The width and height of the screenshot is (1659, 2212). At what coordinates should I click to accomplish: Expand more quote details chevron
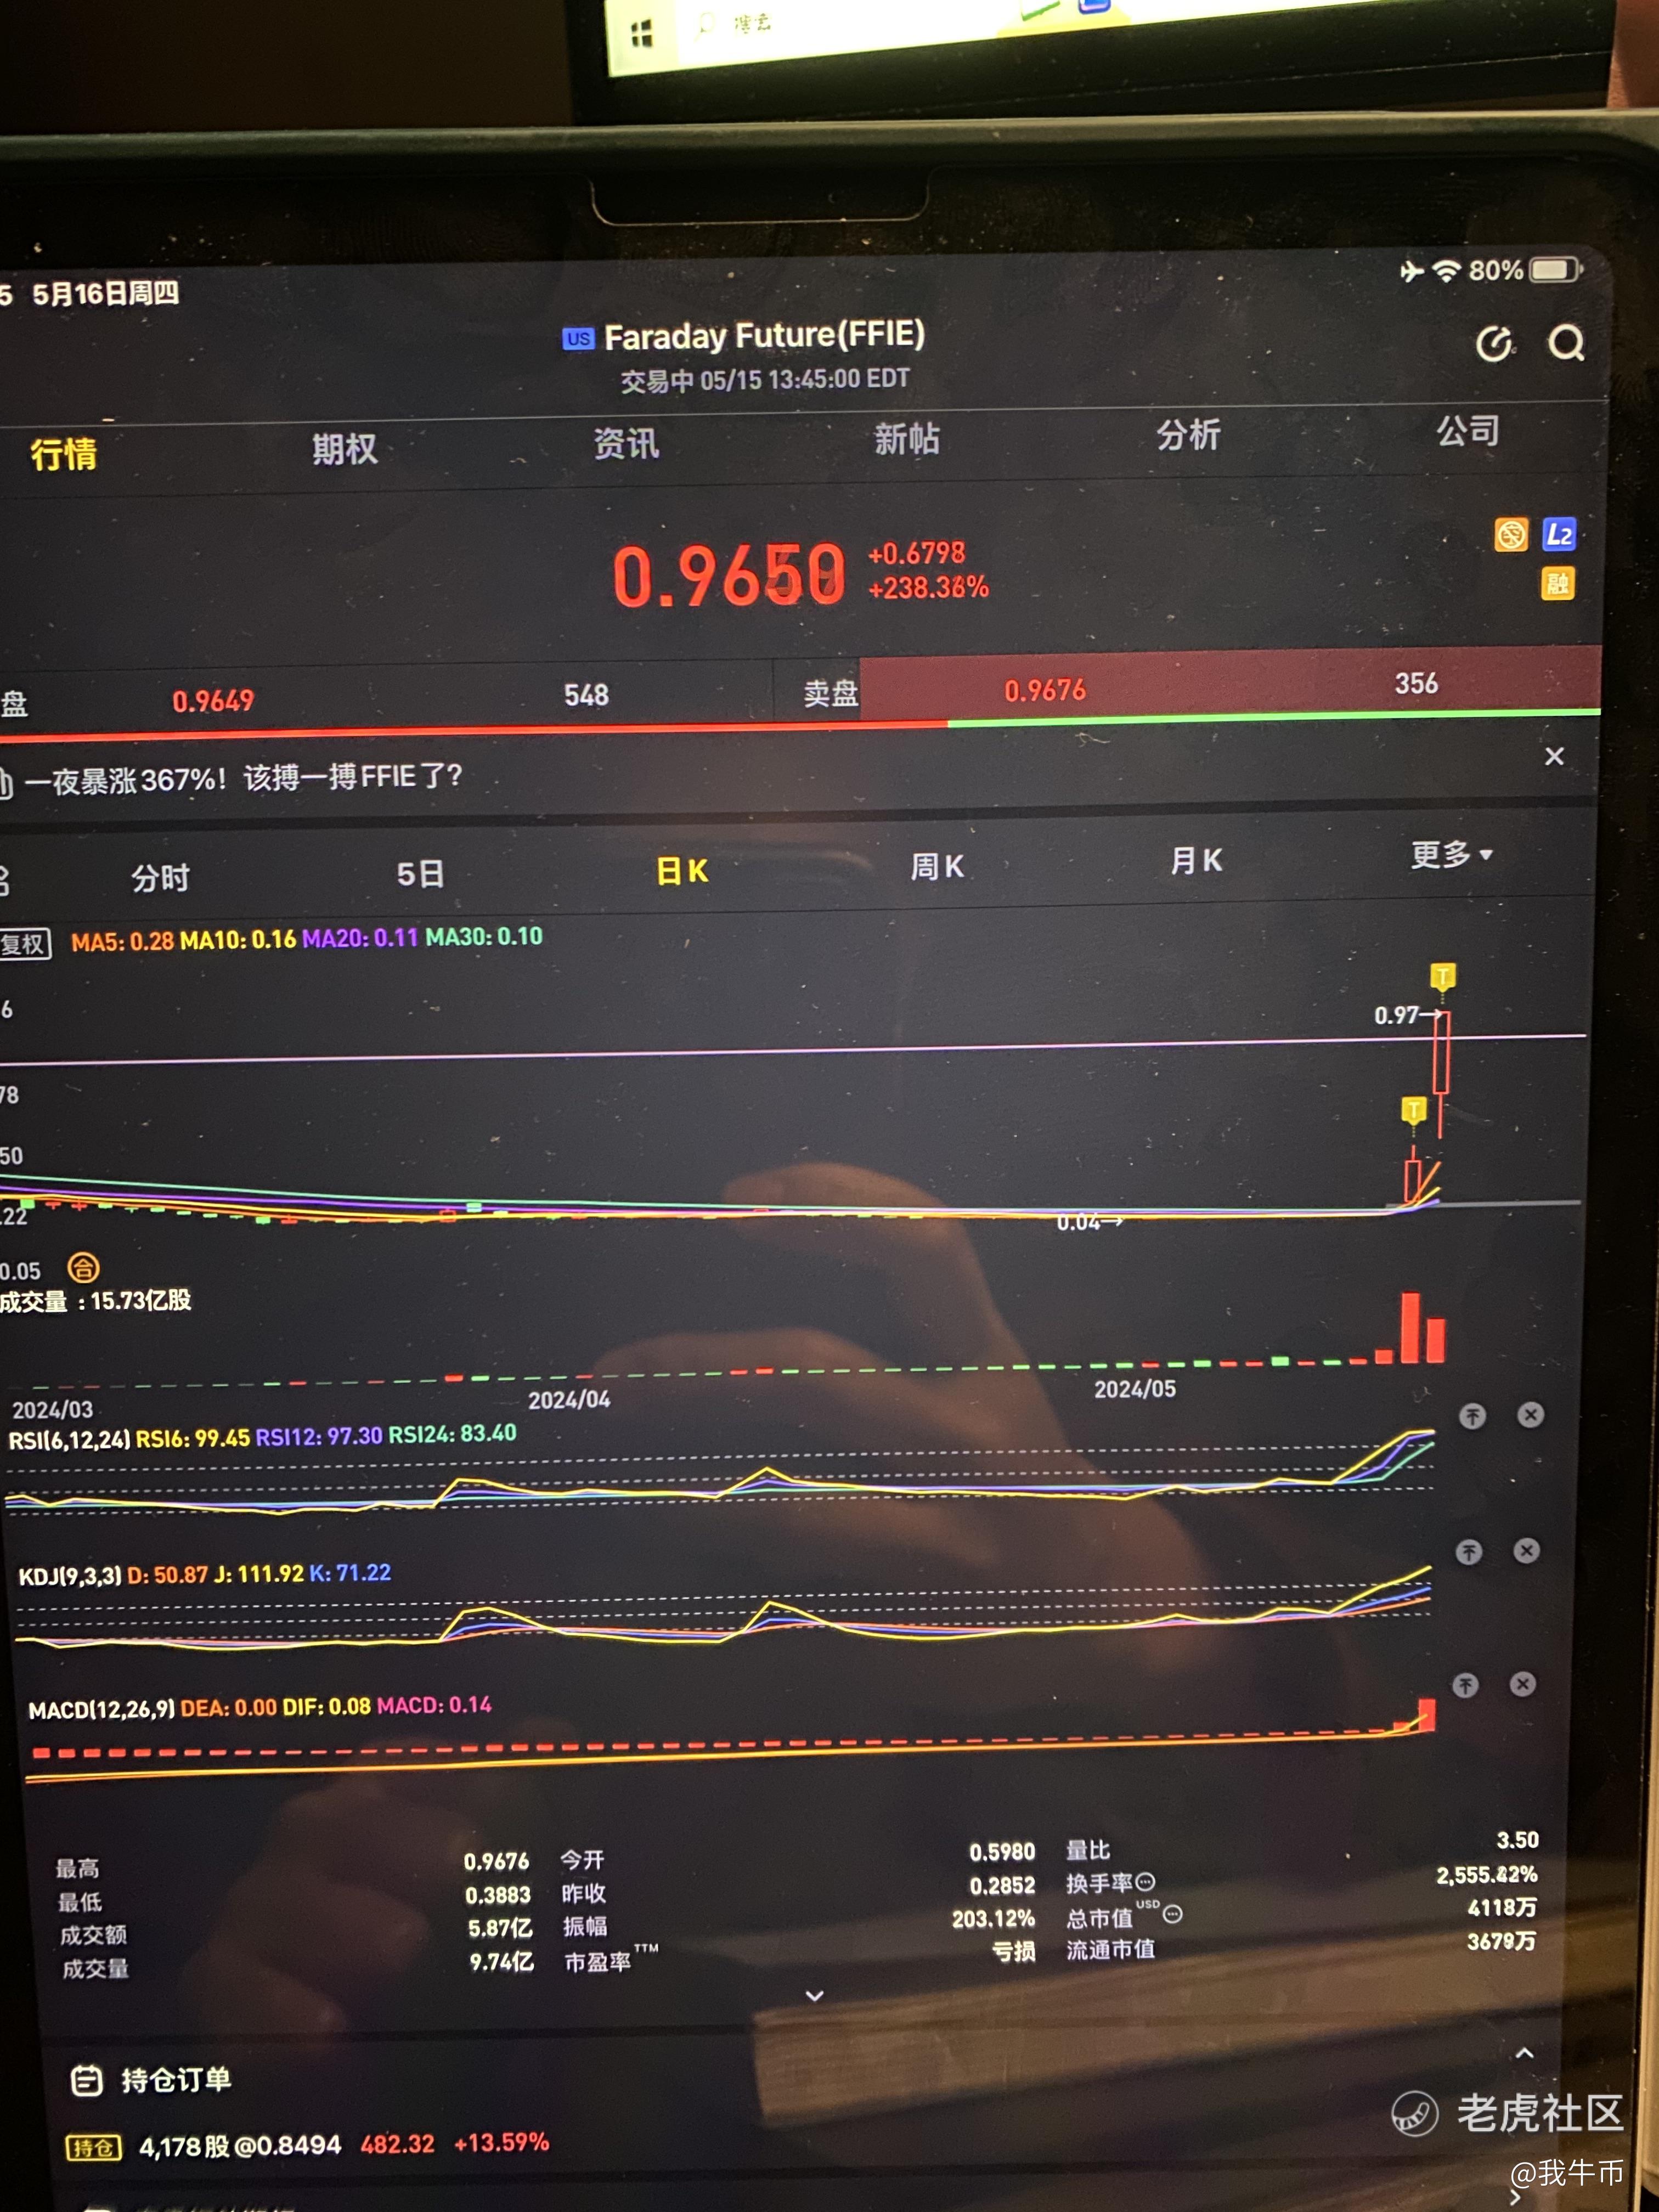tap(815, 1996)
